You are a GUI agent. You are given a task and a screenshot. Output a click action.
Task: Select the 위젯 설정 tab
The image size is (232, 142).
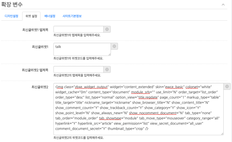(x=31, y=16)
